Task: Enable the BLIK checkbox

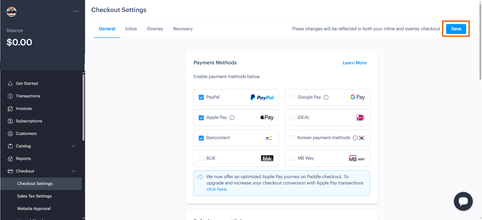Action: 201,158
